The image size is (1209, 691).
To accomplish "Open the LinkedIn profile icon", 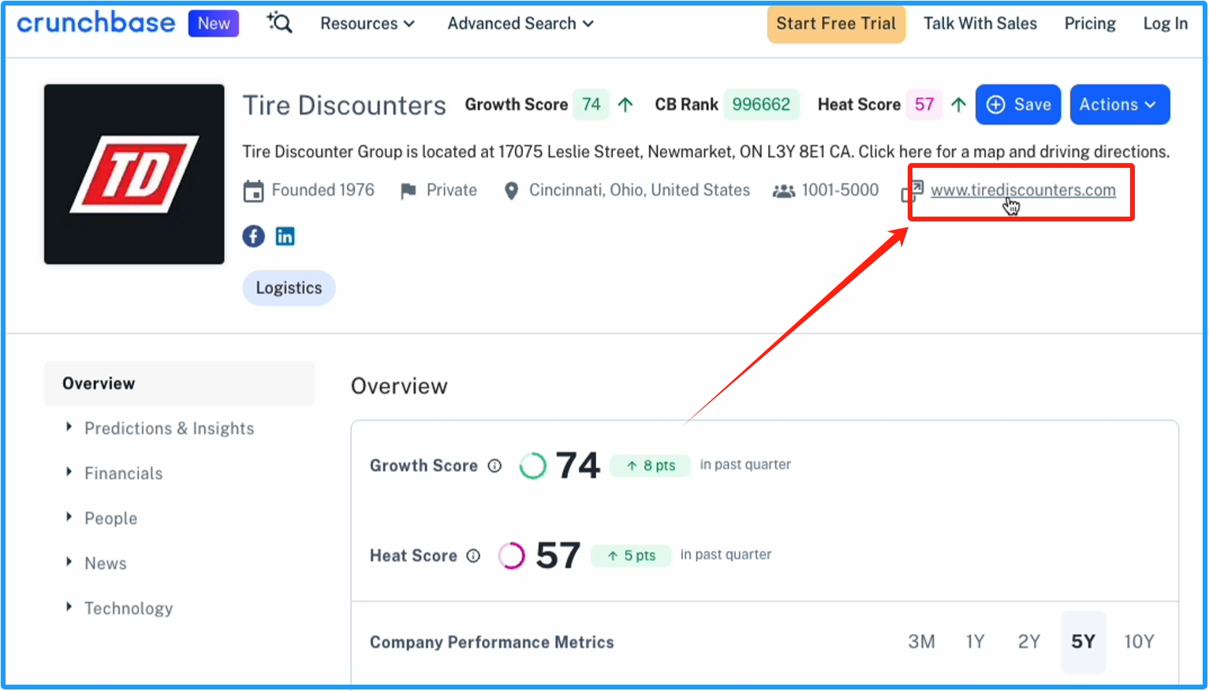I will pos(285,236).
